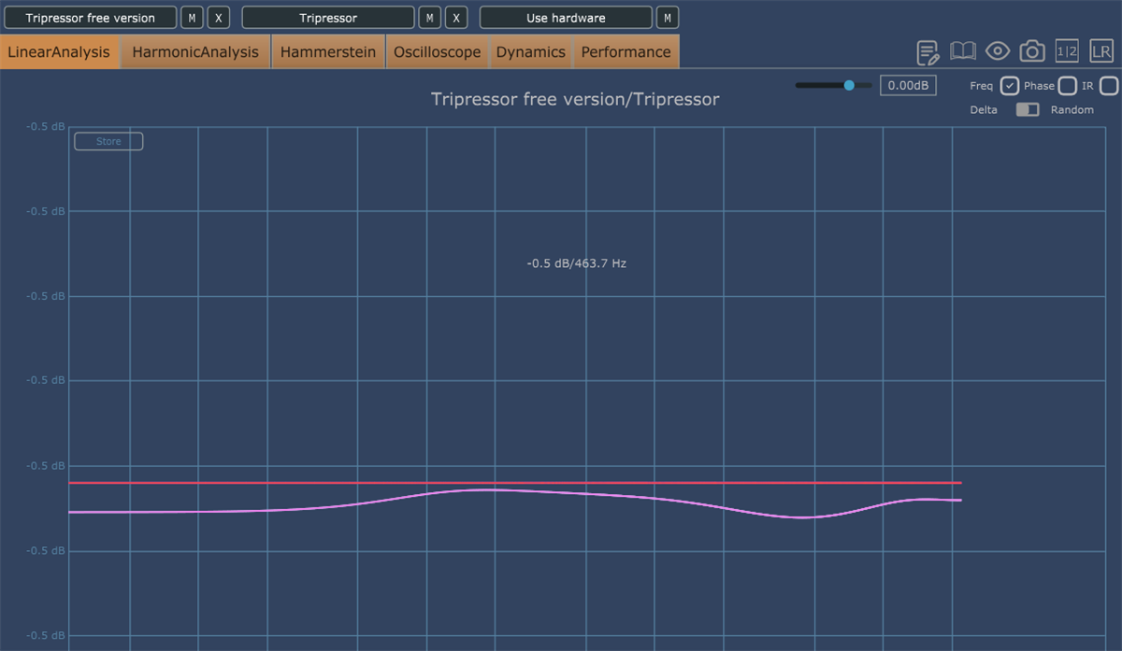Open the Use hardware selector
The height and width of the screenshot is (651, 1122).
point(566,18)
